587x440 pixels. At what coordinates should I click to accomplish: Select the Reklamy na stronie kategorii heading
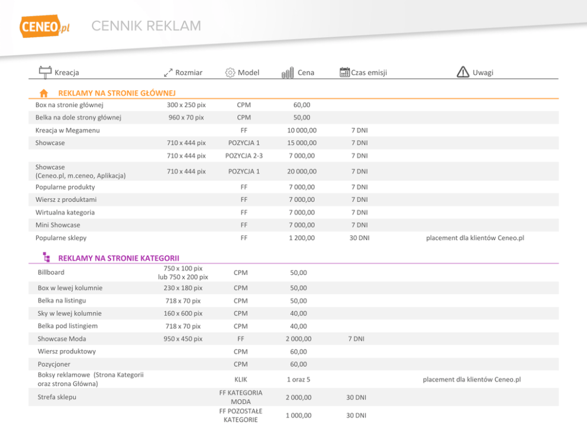click(118, 258)
